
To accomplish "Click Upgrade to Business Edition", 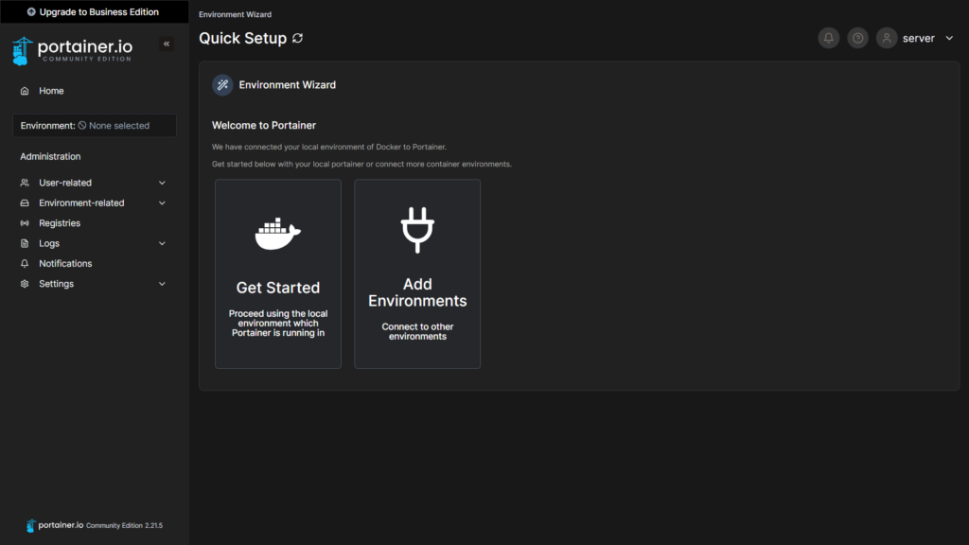I will point(94,11).
